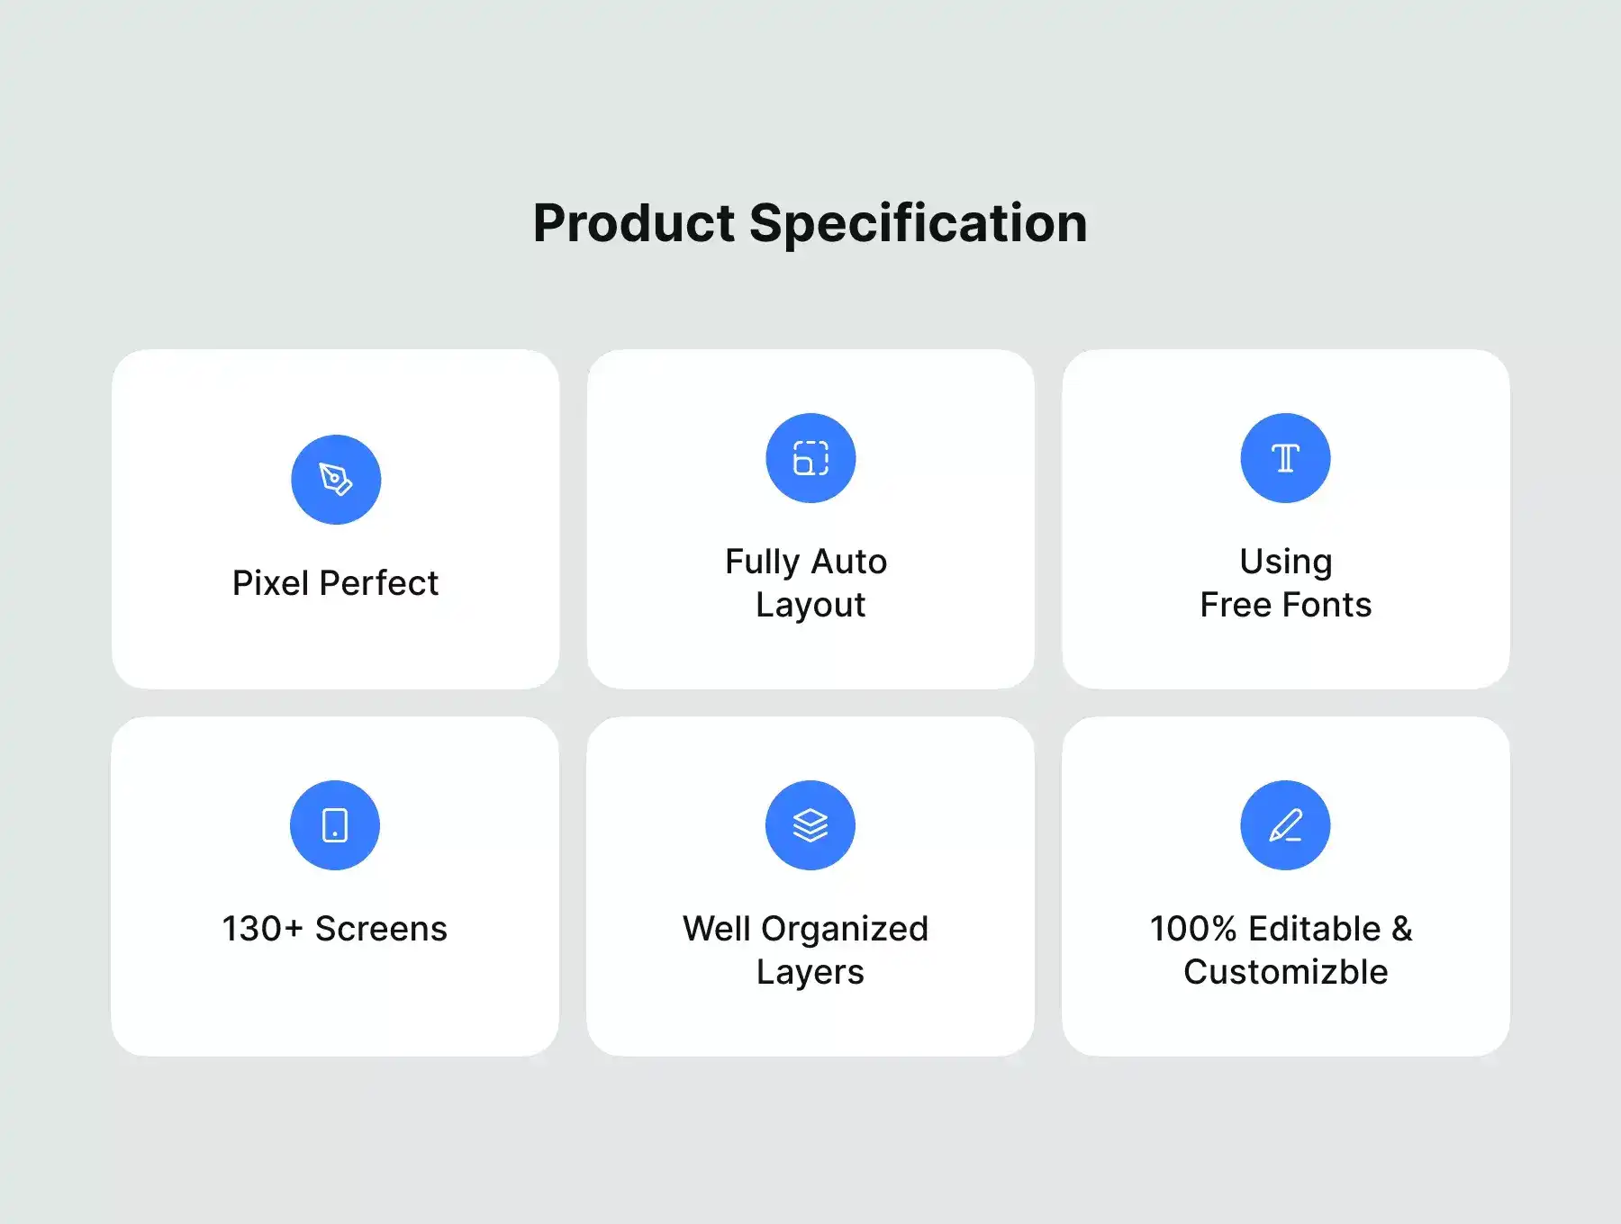Click the word "Product" in the heading
This screenshot has width=1621, height=1224.
[634, 223]
